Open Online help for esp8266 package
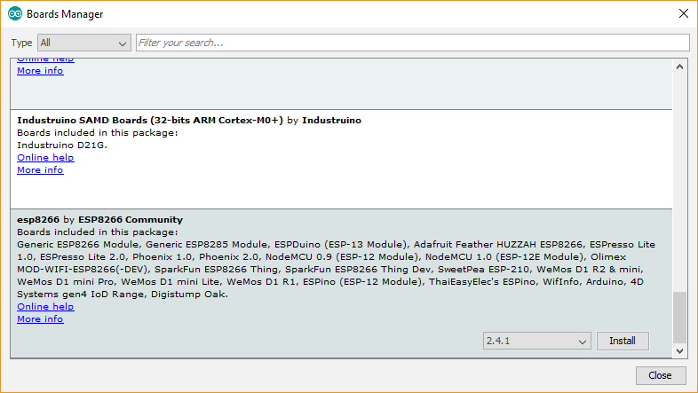698x393 pixels. pyautogui.click(x=45, y=306)
